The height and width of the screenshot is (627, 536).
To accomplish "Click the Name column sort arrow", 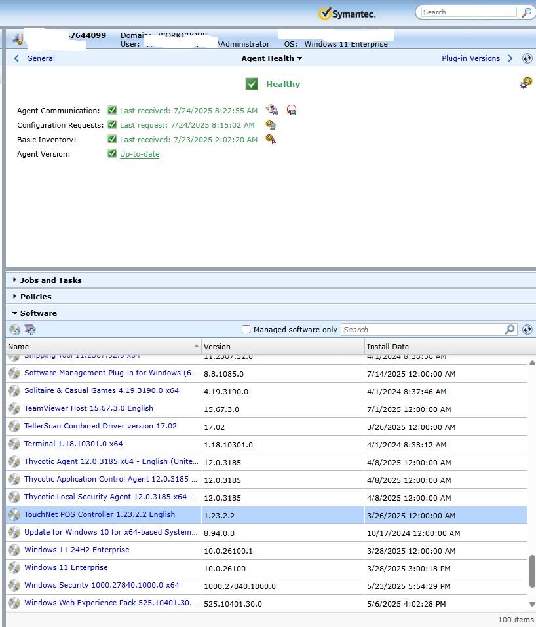I will [197, 346].
